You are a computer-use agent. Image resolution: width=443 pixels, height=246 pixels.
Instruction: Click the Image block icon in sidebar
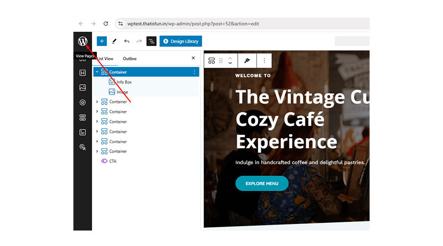click(83, 87)
